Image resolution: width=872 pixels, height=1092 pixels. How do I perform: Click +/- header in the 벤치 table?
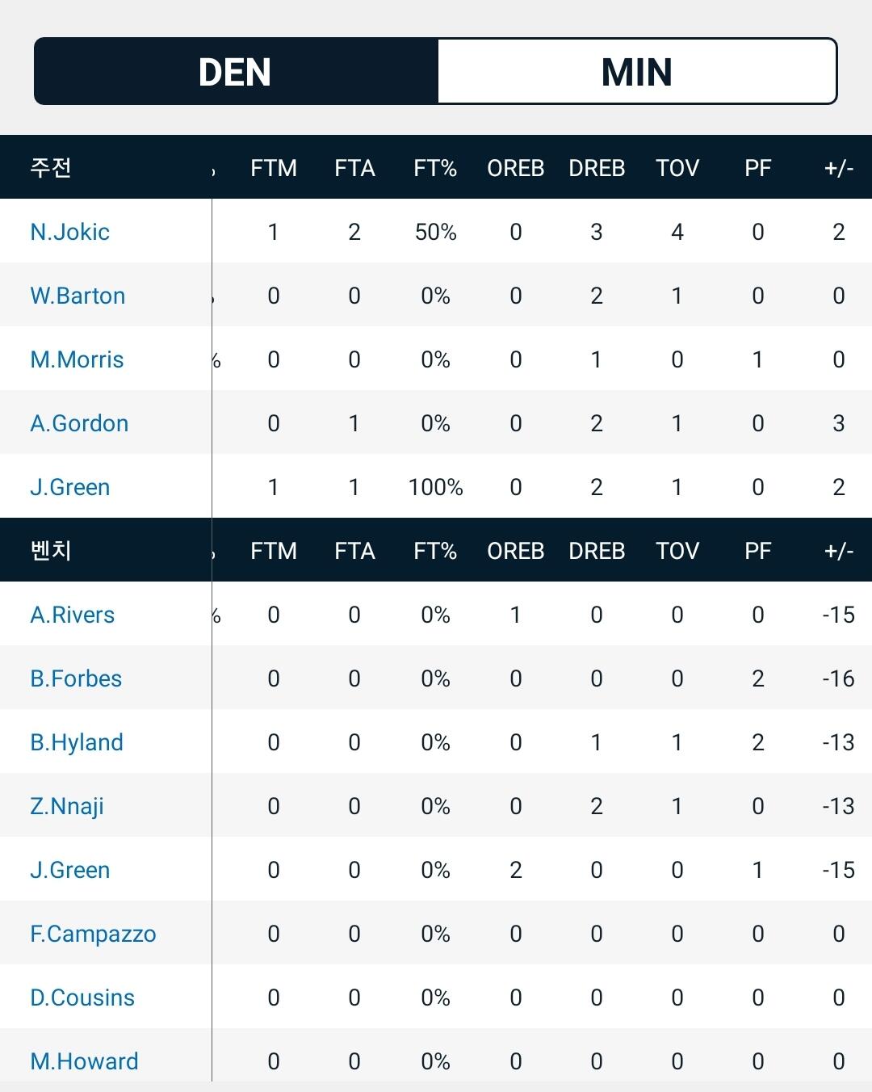pyautogui.click(x=838, y=551)
